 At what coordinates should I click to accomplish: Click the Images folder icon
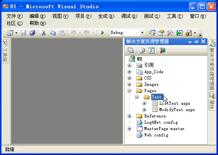pos(139,84)
